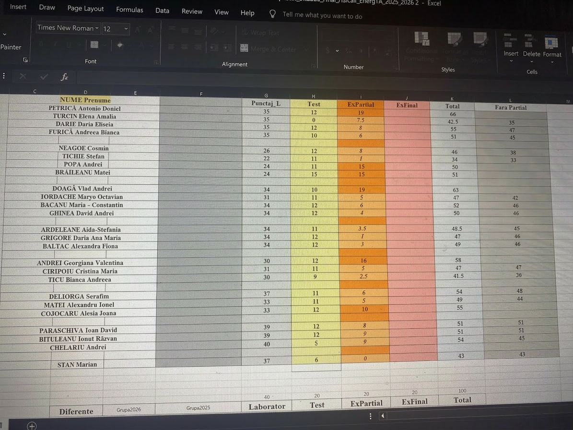Expand the Paste options chevron
The height and width of the screenshot is (430, 573).
click(4, 34)
